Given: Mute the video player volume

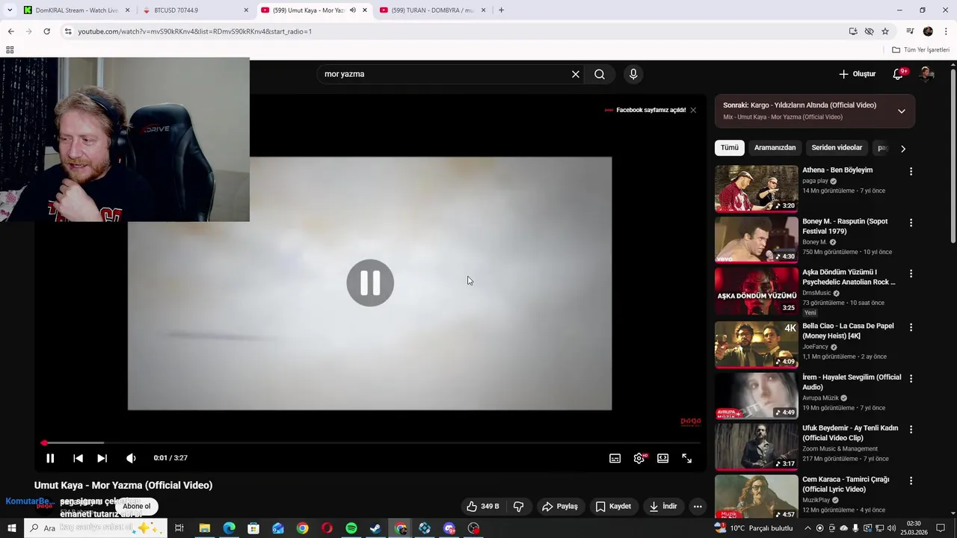Looking at the screenshot, I should tap(131, 458).
